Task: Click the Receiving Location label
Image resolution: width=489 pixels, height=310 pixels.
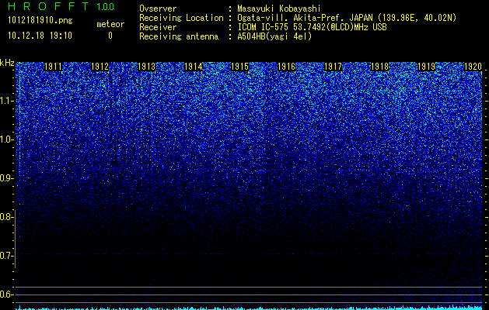Action: point(181,18)
